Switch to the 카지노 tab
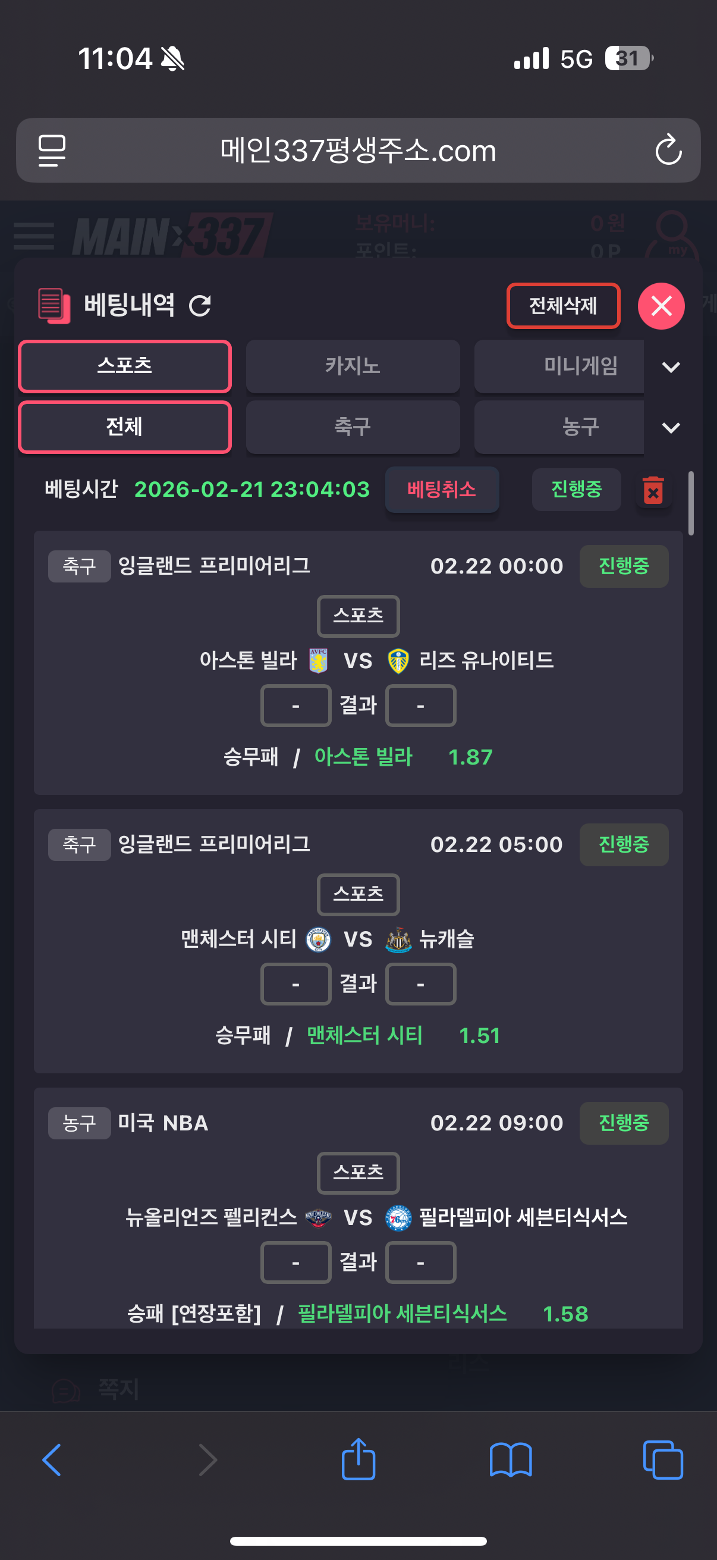 click(x=353, y=366)
